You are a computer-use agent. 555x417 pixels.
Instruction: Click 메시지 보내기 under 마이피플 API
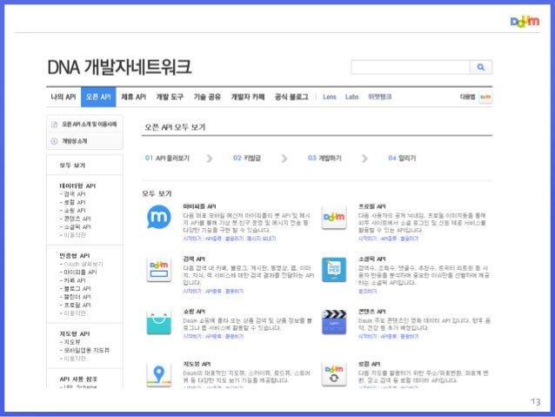pyautogui.click(x=261, y=239)
